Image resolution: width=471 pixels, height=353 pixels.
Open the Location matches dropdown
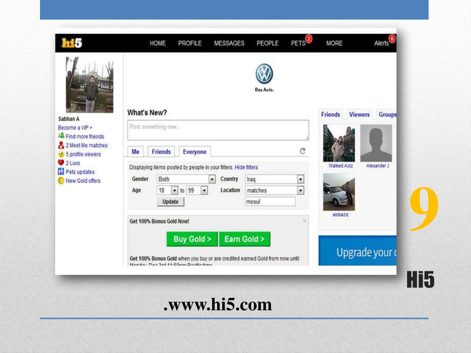tap(300, 190)
